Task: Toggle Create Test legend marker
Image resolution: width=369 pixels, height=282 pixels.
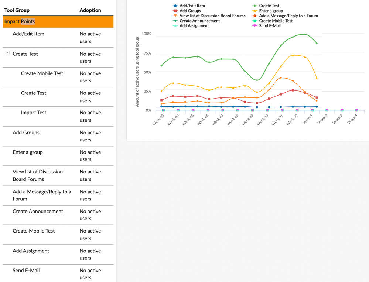Action: tap(255, 6)
